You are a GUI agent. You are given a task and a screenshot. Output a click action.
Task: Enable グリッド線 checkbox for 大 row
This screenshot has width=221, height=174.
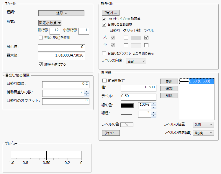click(126, 38)
